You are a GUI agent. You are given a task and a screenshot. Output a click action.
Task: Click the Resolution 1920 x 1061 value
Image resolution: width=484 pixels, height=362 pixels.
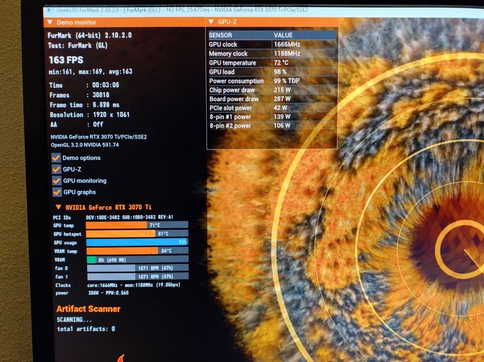pos(111,114)
